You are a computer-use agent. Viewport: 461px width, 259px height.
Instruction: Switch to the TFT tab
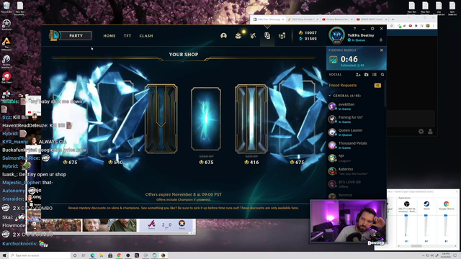click(127, 36)
